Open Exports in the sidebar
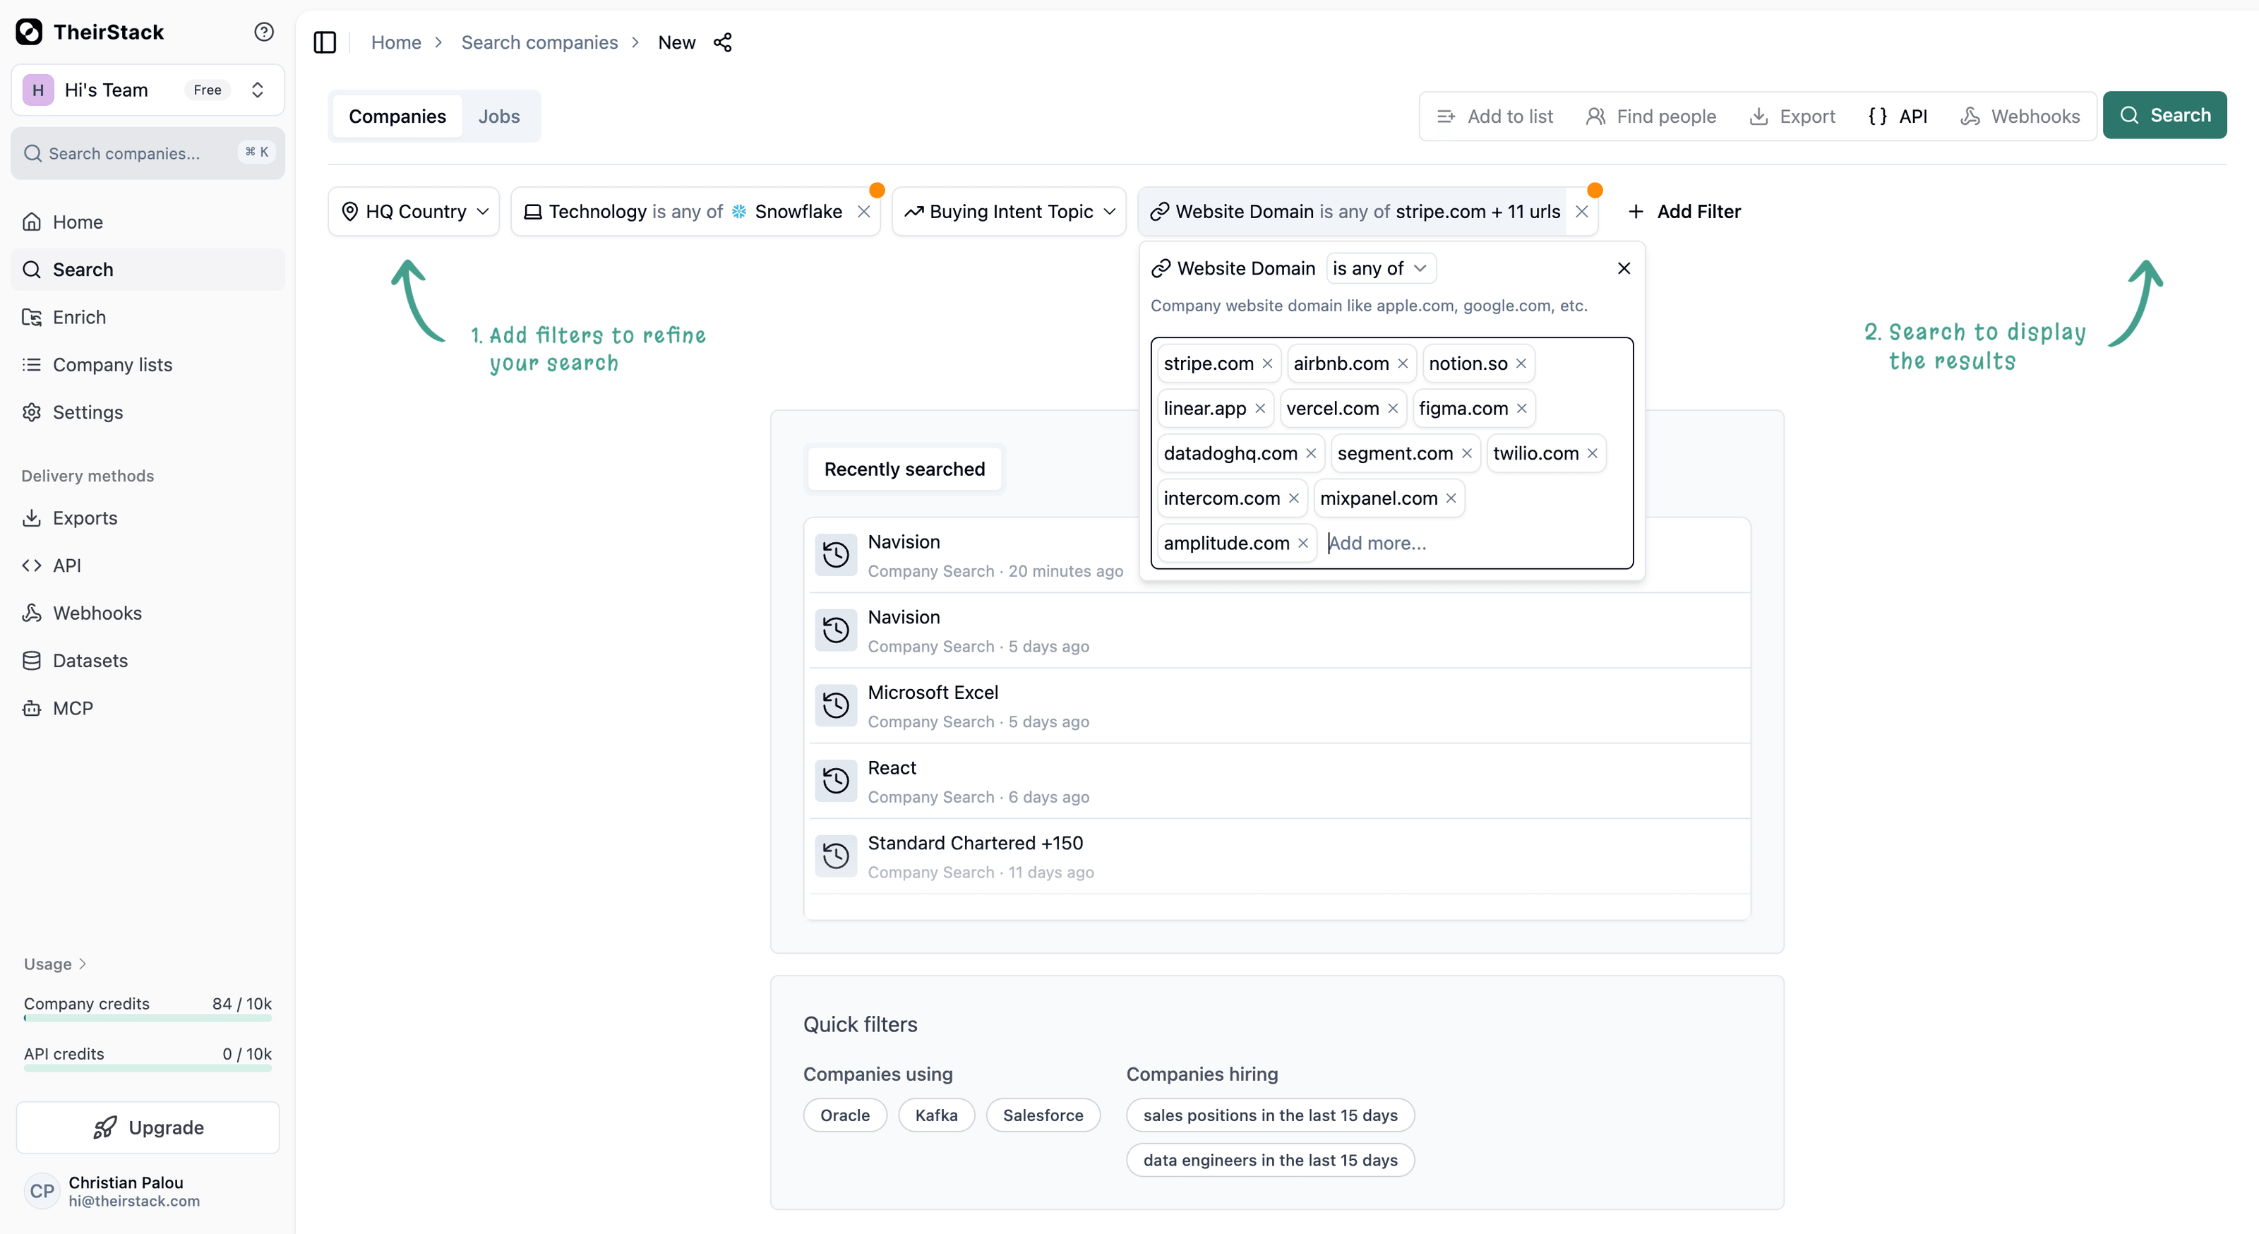Viewport: 2259px width, 1234px height. click(x=148, y=518)
